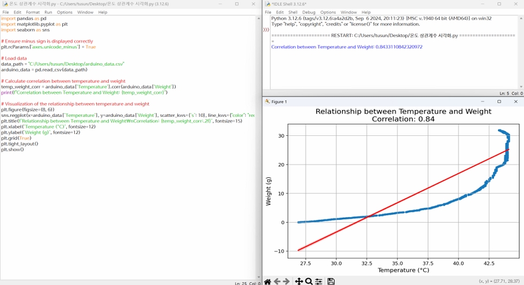The image size is (524, 285).
Task: Click the Back arrow in the figure toolbar
Action: point(277,282)
